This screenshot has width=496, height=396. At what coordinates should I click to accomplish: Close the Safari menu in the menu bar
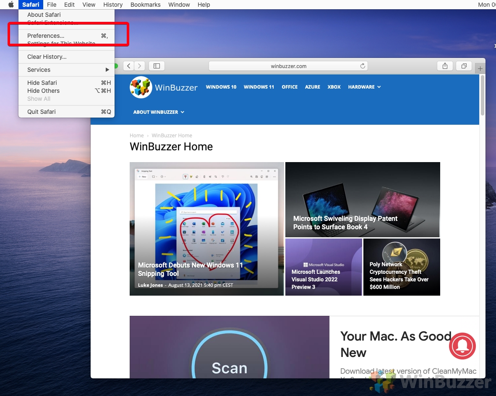pos(31,5)
